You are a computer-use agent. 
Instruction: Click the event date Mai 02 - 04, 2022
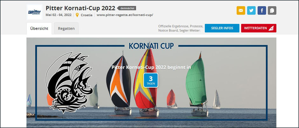[59, 15]
